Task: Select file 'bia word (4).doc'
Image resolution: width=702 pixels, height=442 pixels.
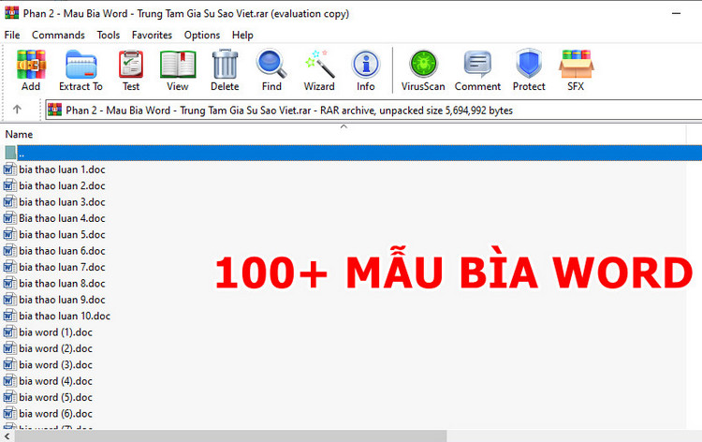Action: [48, 381]
